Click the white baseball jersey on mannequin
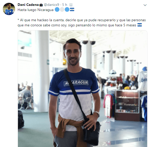The width and height of the screenshot is (150, 147). pyautogui.click(x=143, y=81)
